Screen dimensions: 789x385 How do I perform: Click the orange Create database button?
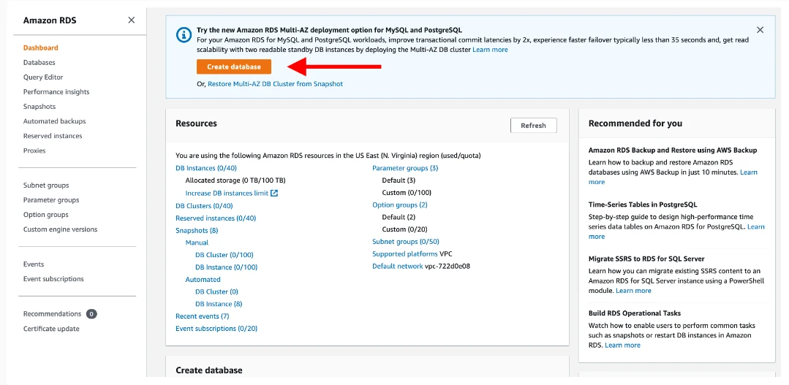234,67
